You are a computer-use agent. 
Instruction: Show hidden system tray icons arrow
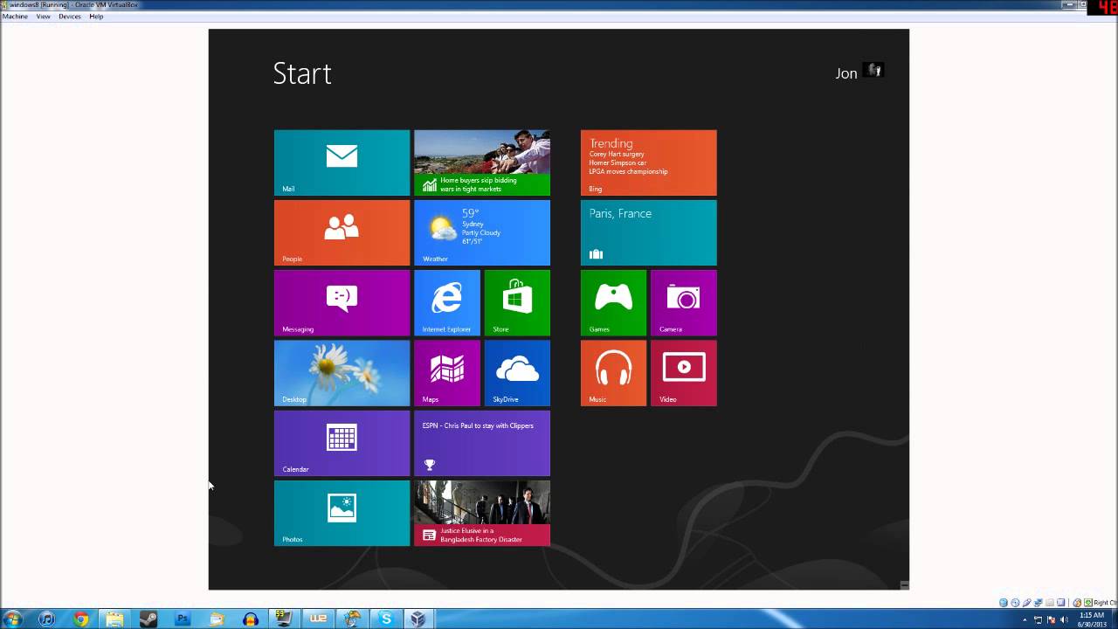pos(1025,619)
